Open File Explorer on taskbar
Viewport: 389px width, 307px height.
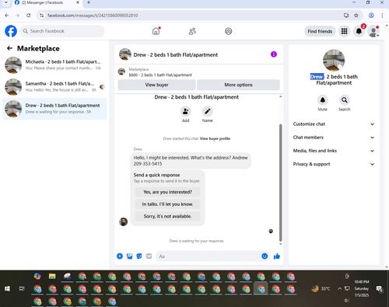coord(52,276)
